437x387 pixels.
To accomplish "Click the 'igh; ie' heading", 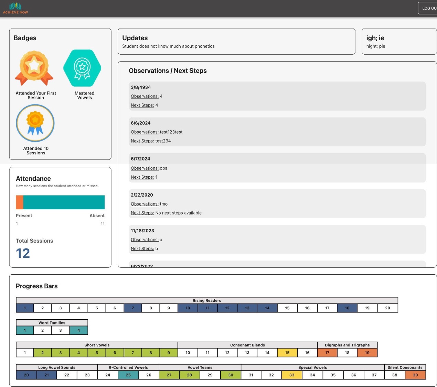I will pyautogui.click(x=375, y=38).
